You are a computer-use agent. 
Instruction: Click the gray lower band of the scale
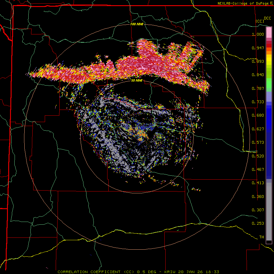(x=269, y=212)
